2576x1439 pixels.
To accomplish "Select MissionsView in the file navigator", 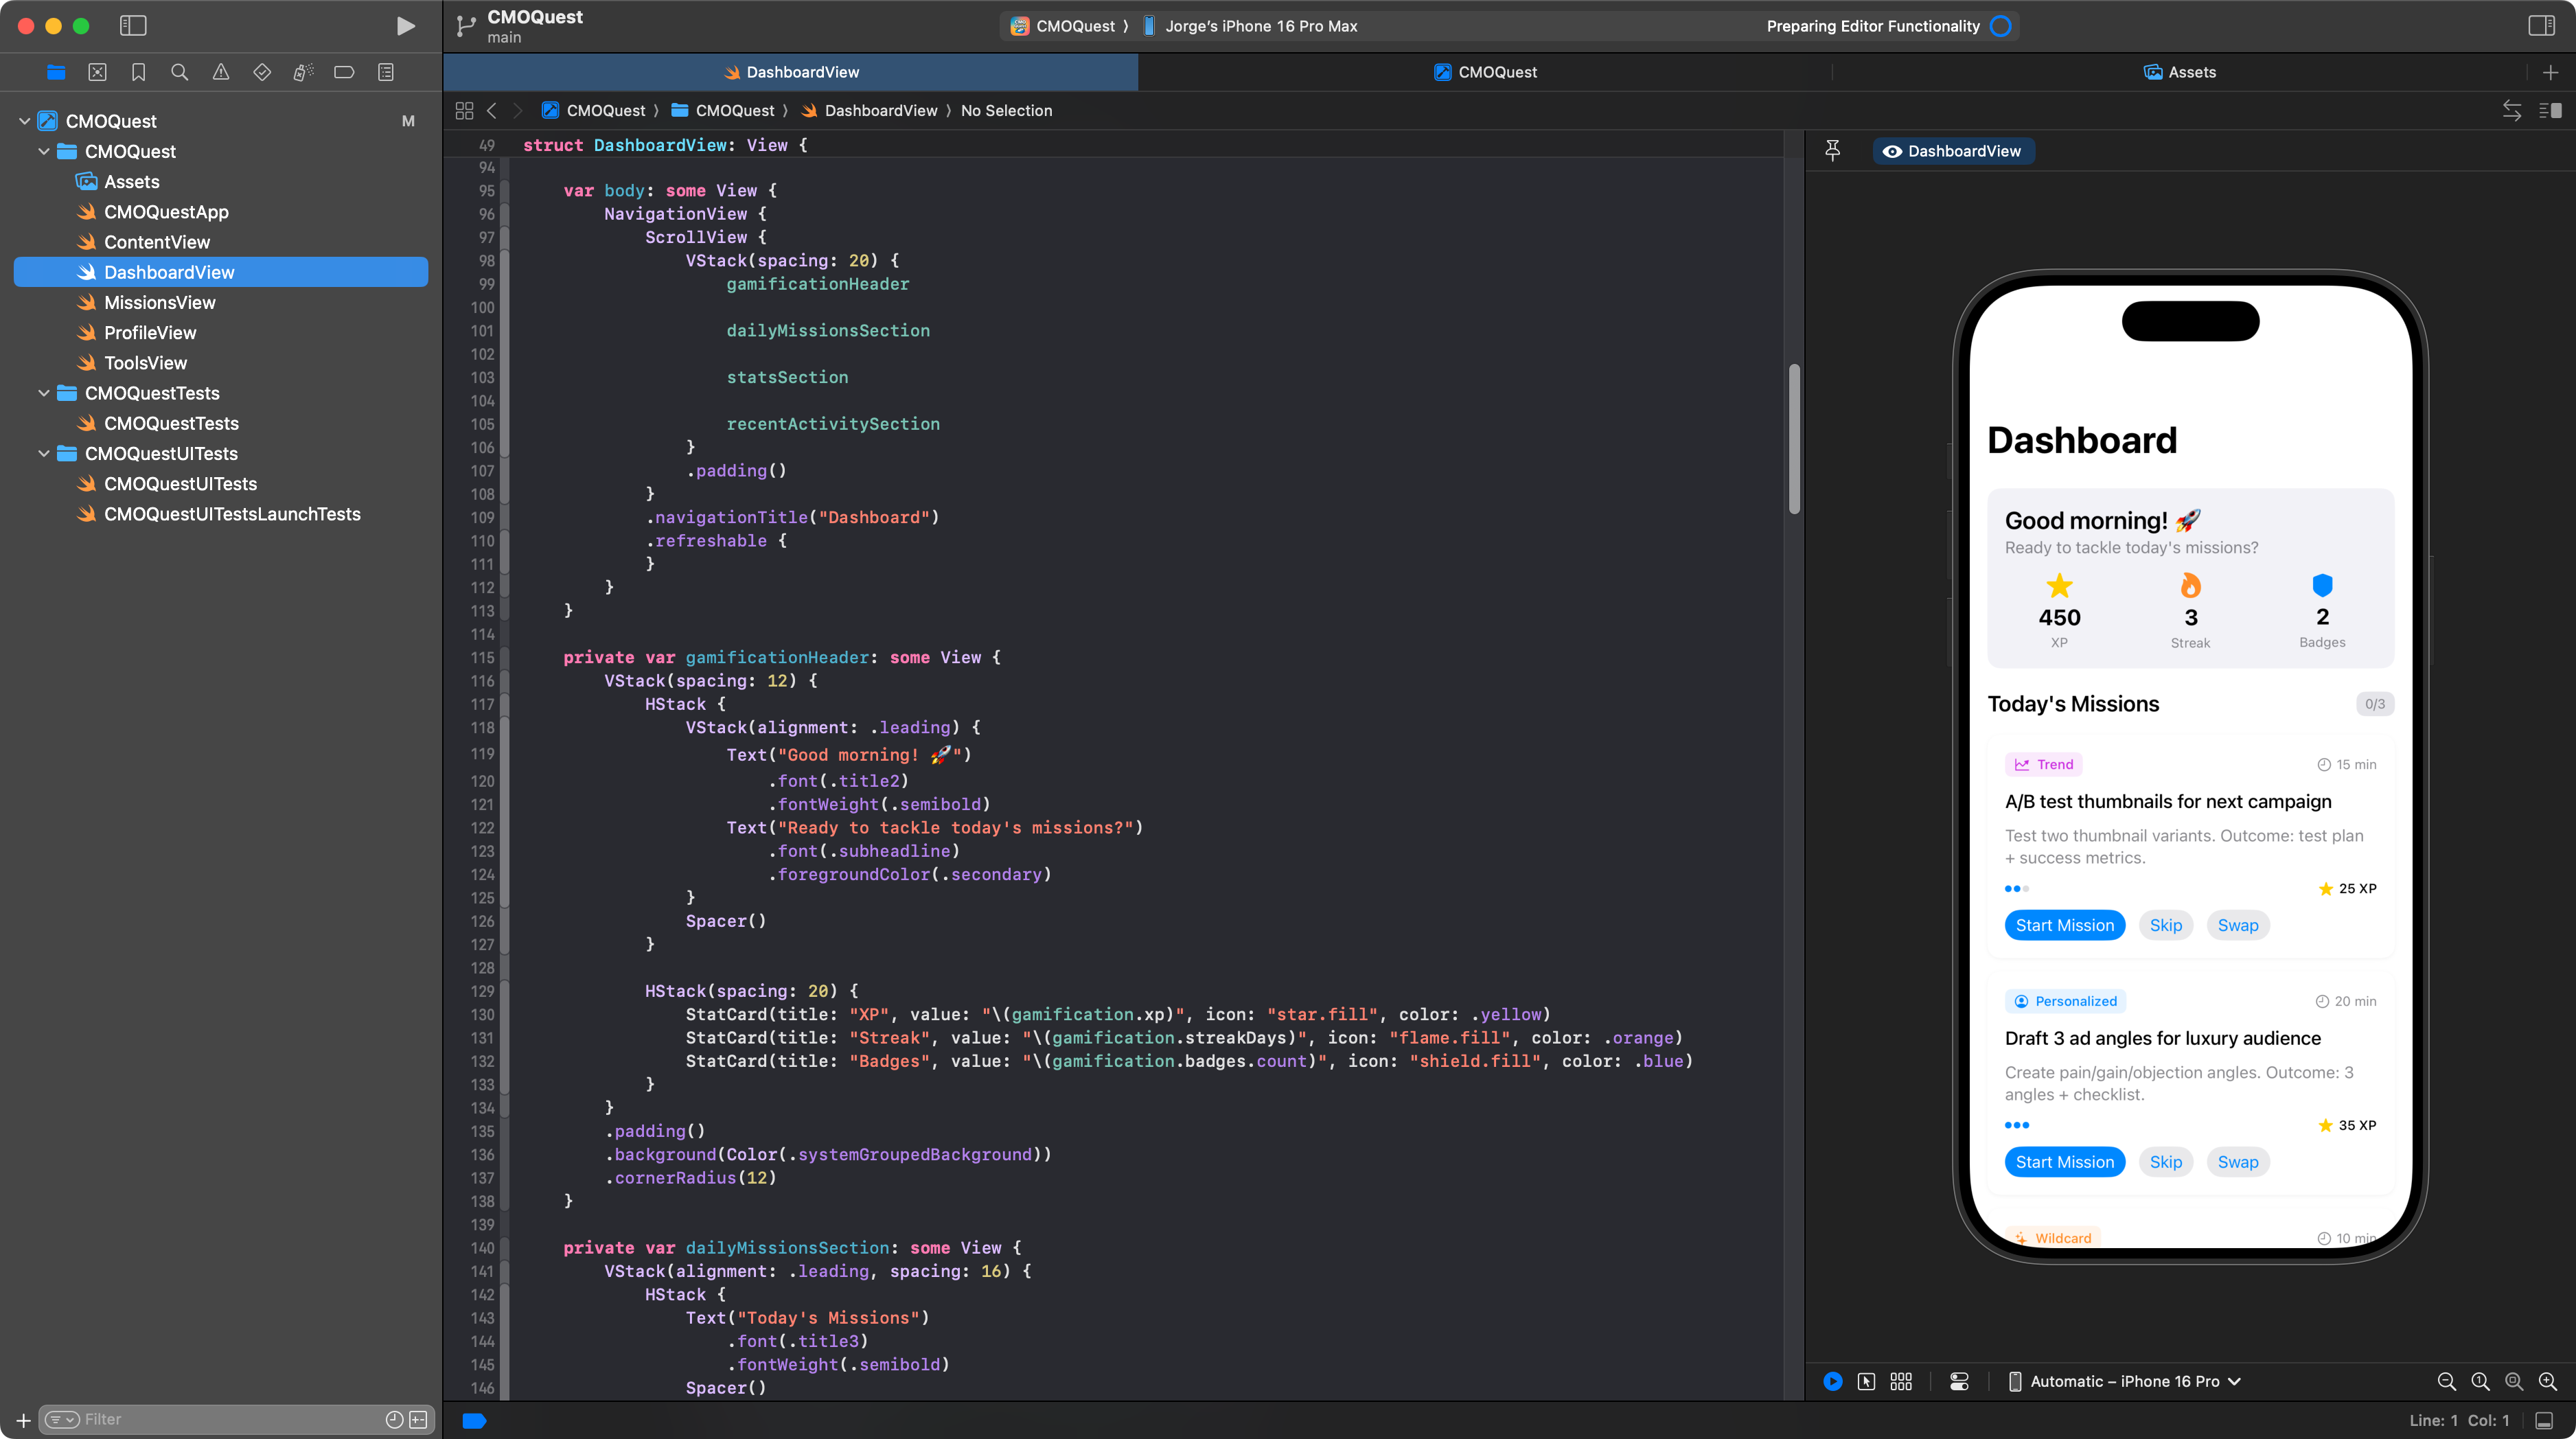I will (160, 302).
